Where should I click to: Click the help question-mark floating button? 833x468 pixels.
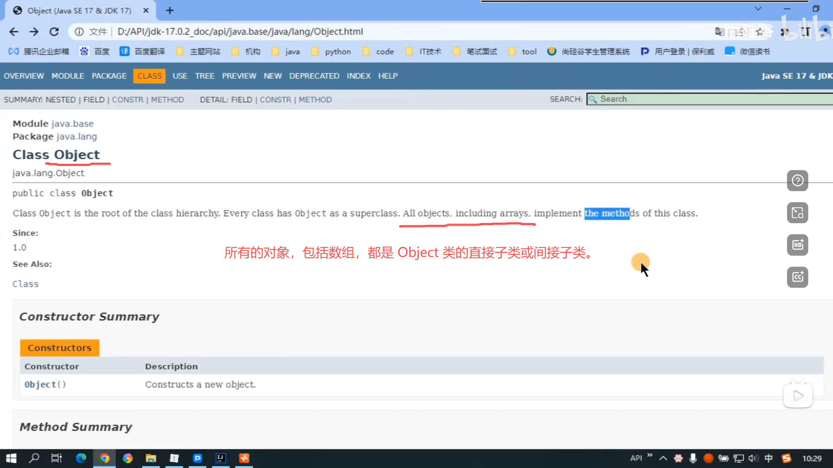pos(797,181)
